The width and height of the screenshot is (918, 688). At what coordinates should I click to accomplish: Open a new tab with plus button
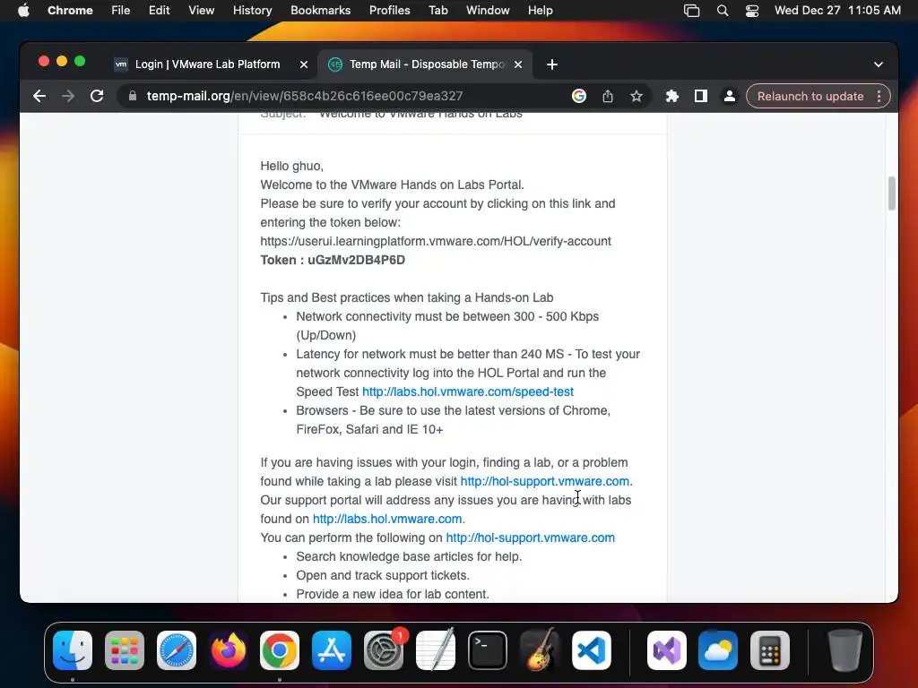(x=551, y=64)
